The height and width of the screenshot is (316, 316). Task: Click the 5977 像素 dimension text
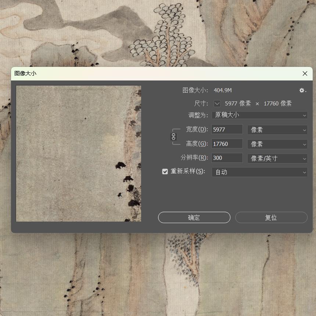point(238,104)
